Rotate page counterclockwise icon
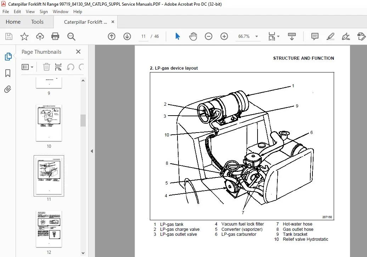This screenshot has width=367, height=257. [70, 67]
